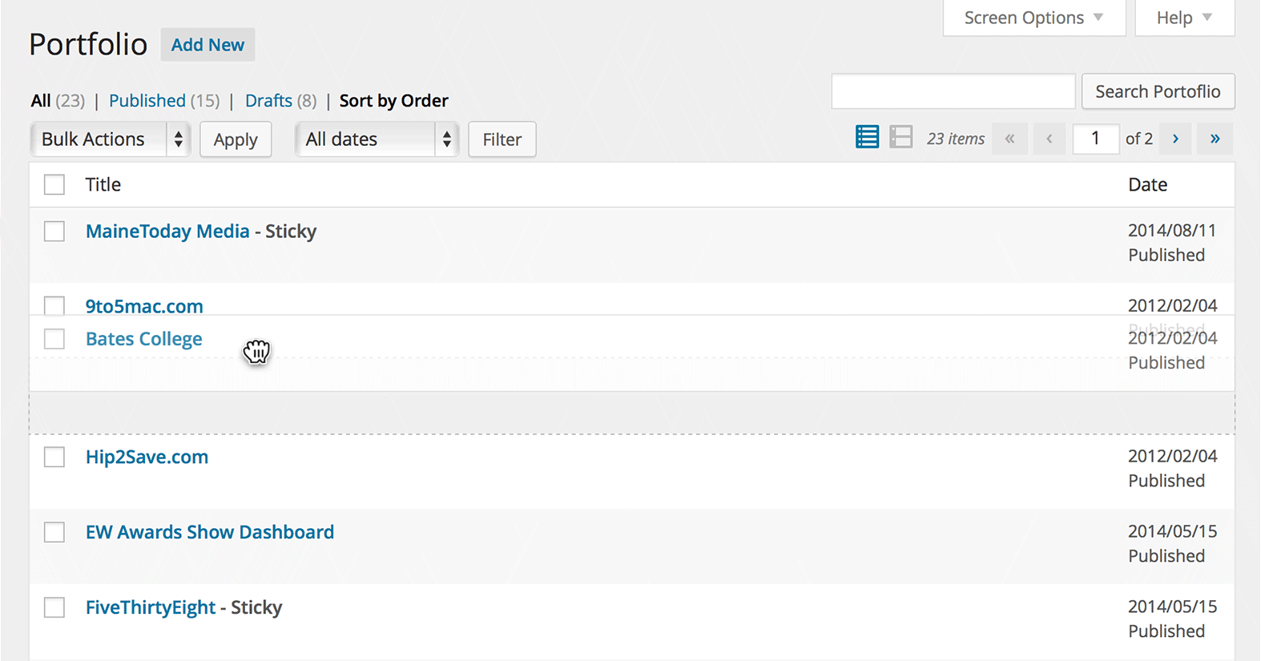Show Drafts portfolio items
The height and width of the screenshot is (661, 1261).
click(x=268, y=101)
